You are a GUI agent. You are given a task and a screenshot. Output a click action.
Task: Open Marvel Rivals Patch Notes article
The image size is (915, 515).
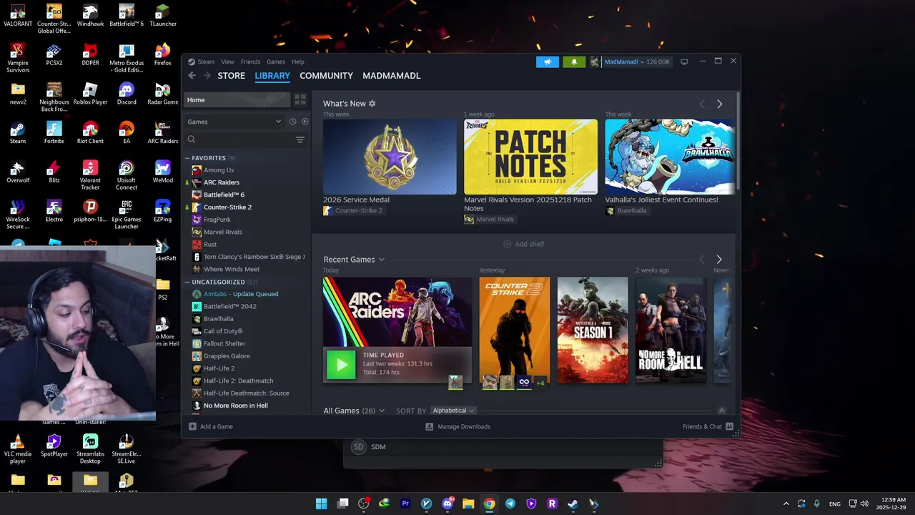pyautogui.click(x=530, y=157)
